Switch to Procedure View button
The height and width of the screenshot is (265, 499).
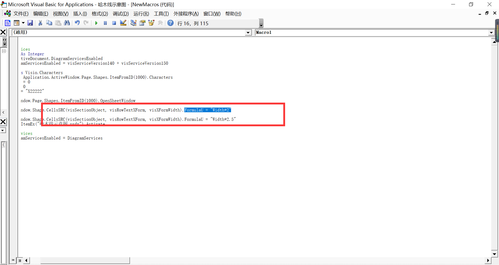click(x=13, y=260)
